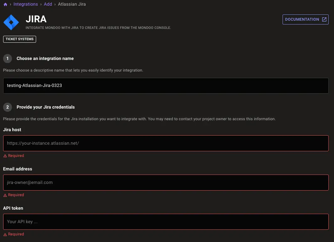Click 'Provide your Jira credentials' heading
The image size is (334, 242).
tap(46, 107)
